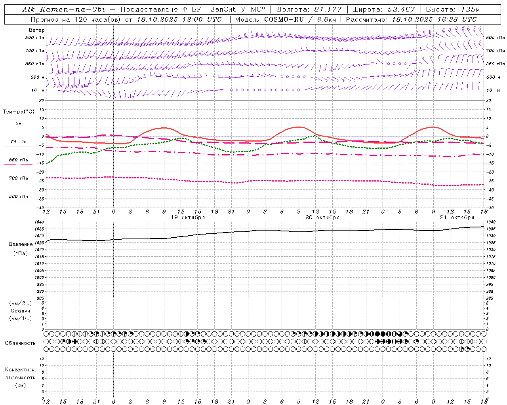Click the right-side 500 гПа wind label

(496, 38)
